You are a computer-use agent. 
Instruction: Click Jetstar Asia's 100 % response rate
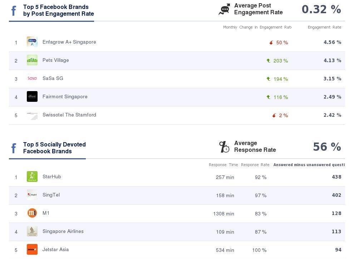(x=259, y=250)
